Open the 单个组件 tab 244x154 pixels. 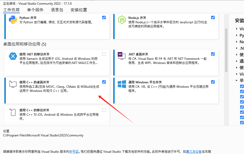pyautogui.click(x=35, y=10)
